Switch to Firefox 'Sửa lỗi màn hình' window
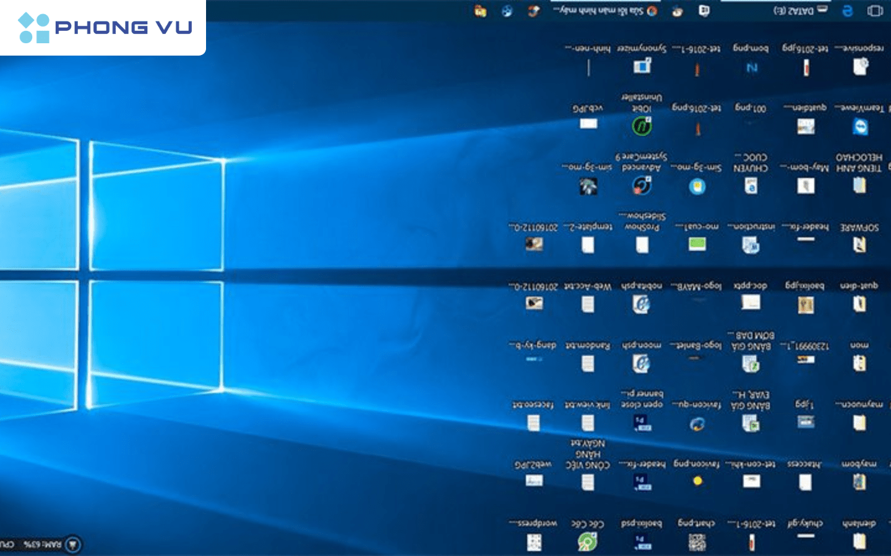891x556 pixels. pos(605,11)
